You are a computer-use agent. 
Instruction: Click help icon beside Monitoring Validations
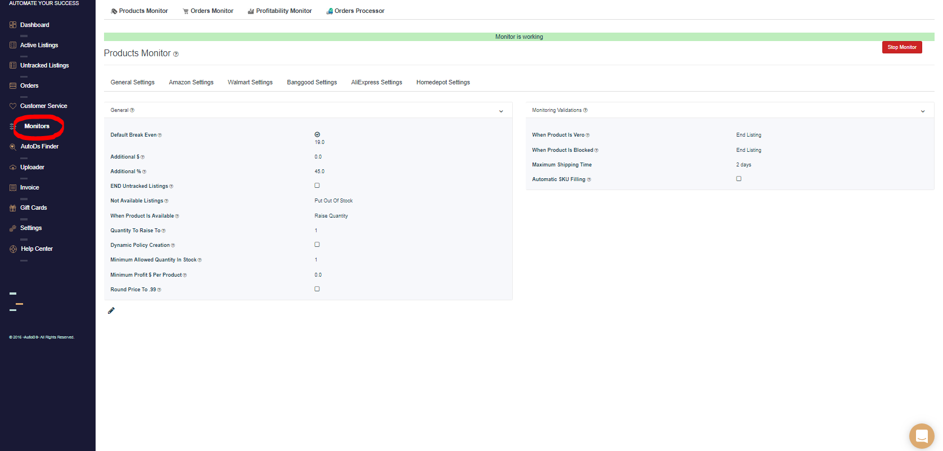(585, 110)
